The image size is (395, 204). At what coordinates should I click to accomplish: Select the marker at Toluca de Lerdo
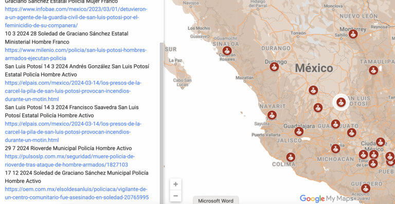363,155
